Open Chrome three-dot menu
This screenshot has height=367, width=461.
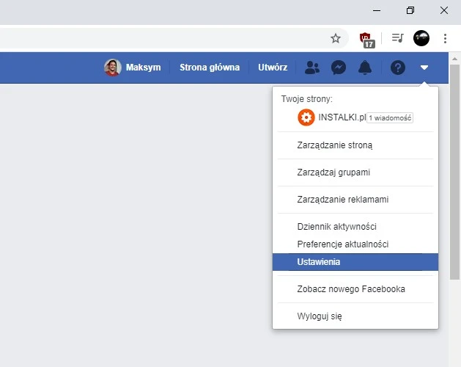tap(445, 38)
